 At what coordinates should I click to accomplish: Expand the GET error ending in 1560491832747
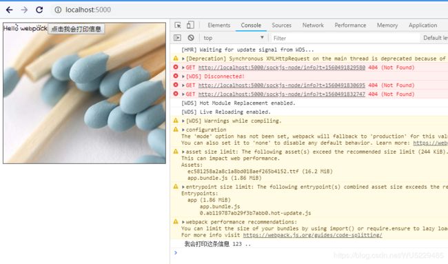pos(183,94)
